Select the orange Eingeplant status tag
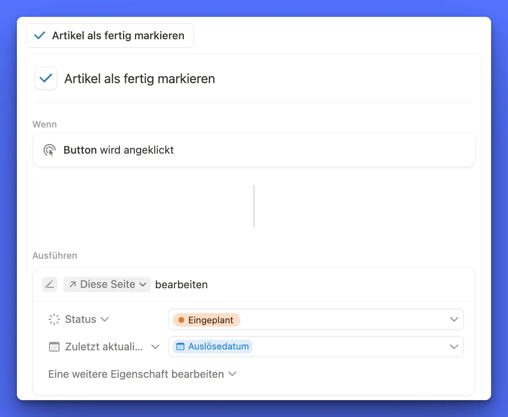Image resolution: width=508 pixels, height=417 pixels. [206, 320]
